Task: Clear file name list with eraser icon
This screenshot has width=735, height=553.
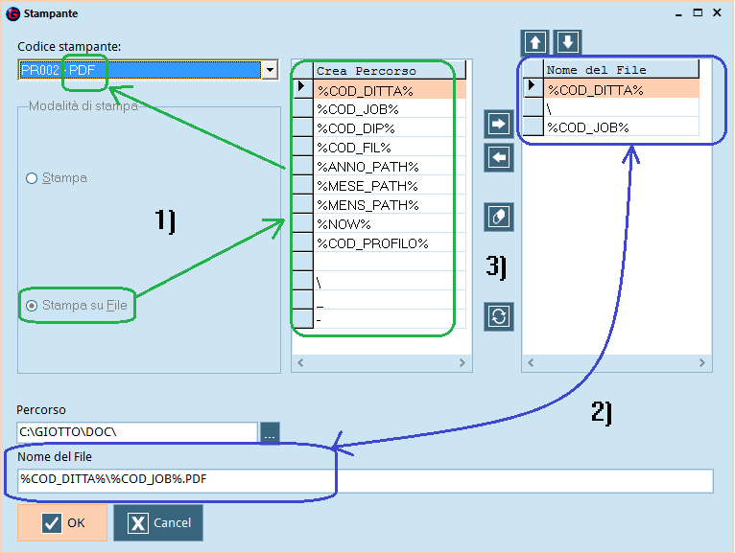Action: point(499,217)
